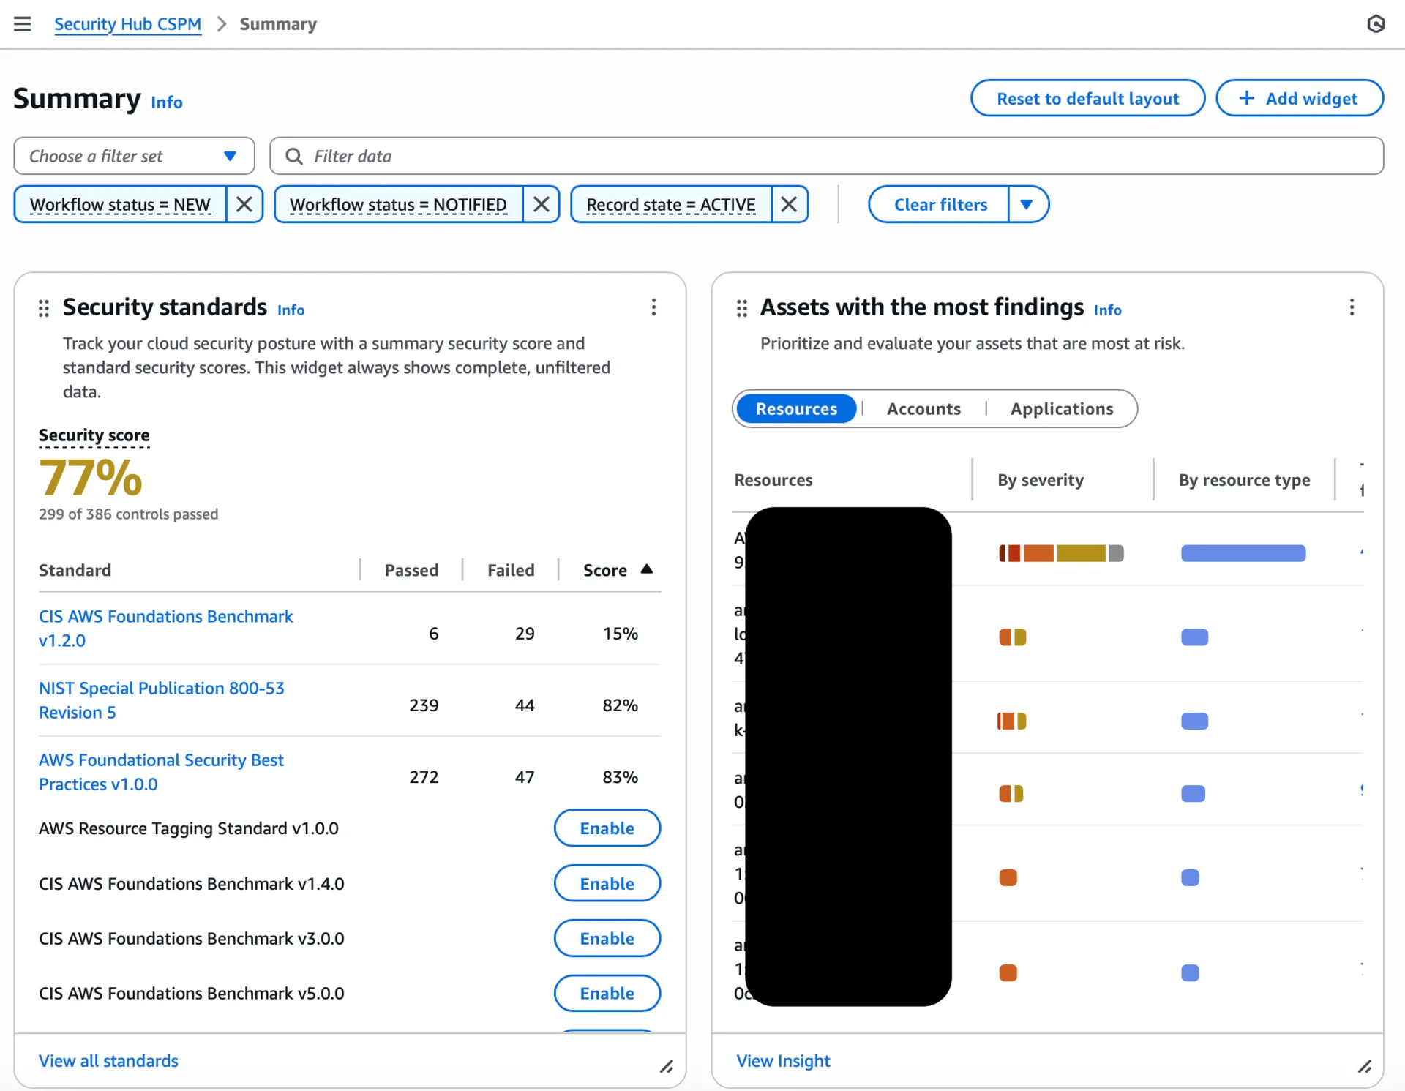Remove the Record state = ACTIVE filter
The width and height of the screenshot is (1405, 1091).
click(789, 204)
